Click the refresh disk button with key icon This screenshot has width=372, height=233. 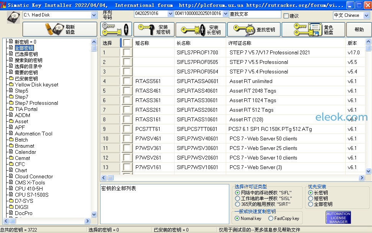click(x=60, y=29)
